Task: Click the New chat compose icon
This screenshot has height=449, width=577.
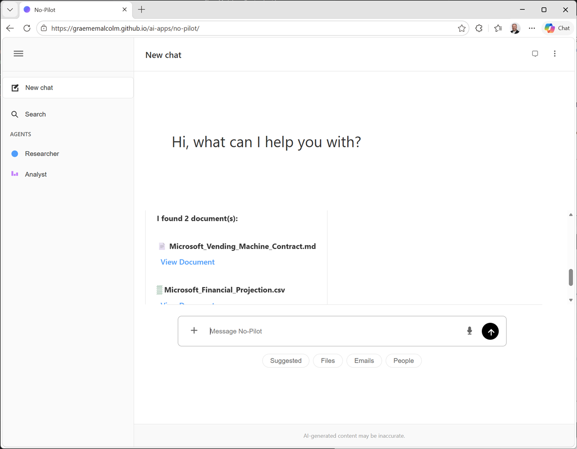Action: point(15,88)
